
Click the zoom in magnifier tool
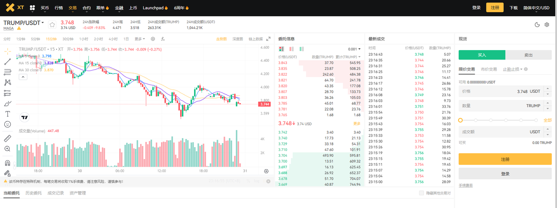pyautogui.click(x=7, y=149)
